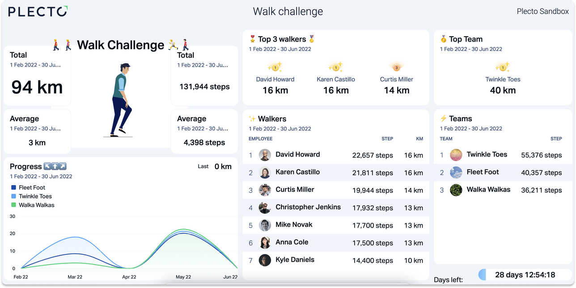Select the Plecto Sandbox label
The height and width of the screenshot is (288, 576).
coord(543,11)
